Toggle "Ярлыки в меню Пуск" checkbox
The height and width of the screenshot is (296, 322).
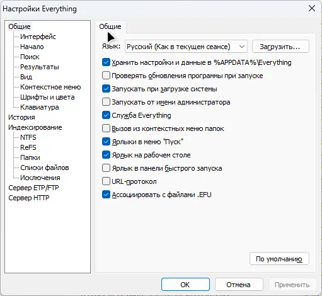click(x=106, y=142)
